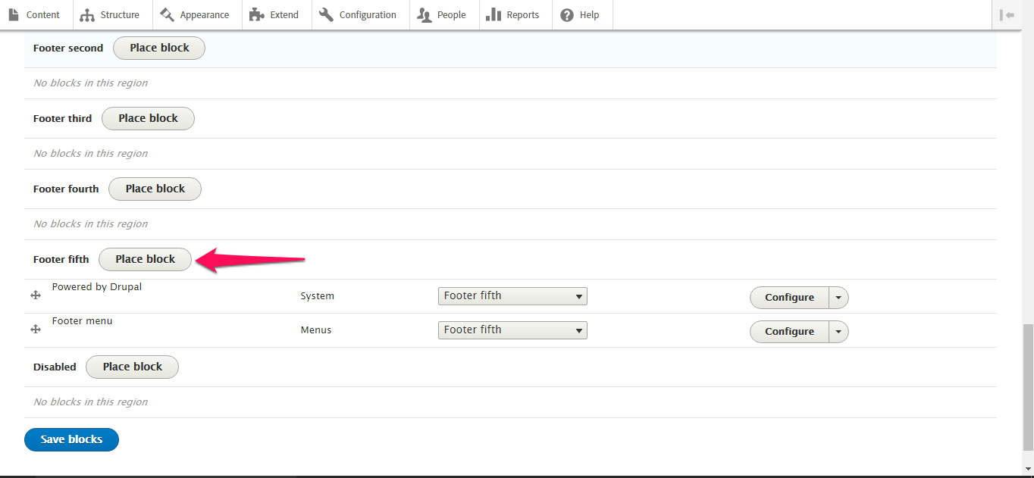Viewport: 1034px width, 478px height.
Task: Open region dropdown for Footer menu
Action: (x=512, y=330)
